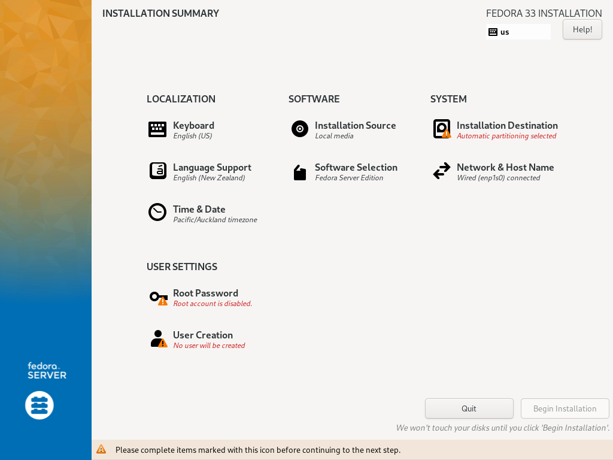Select the User Creation person icon
Image resolution: width=613 pixels, height=460 pixels.
pyautogui.click(x=157, y=338)
